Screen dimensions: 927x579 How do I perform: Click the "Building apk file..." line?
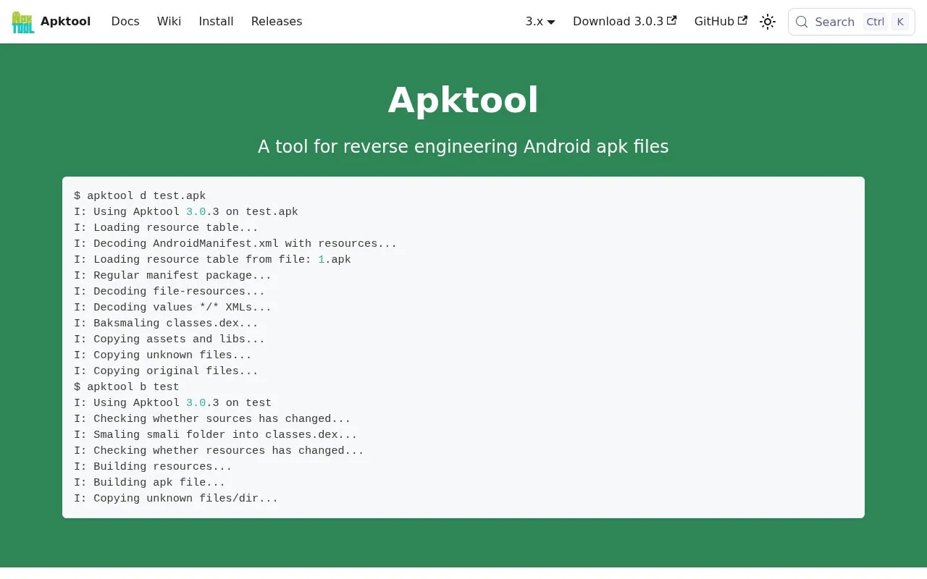(150, 483)
